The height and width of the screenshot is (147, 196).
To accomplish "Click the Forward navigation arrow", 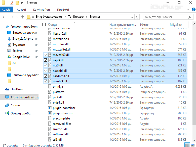I will (x=11, y=17).
